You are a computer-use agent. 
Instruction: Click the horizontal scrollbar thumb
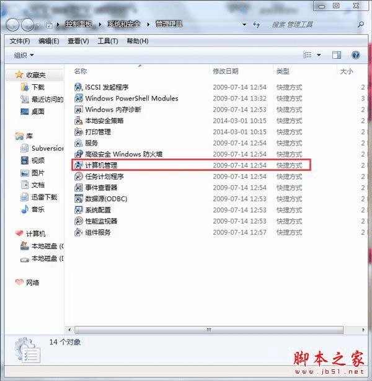point(209,330)
